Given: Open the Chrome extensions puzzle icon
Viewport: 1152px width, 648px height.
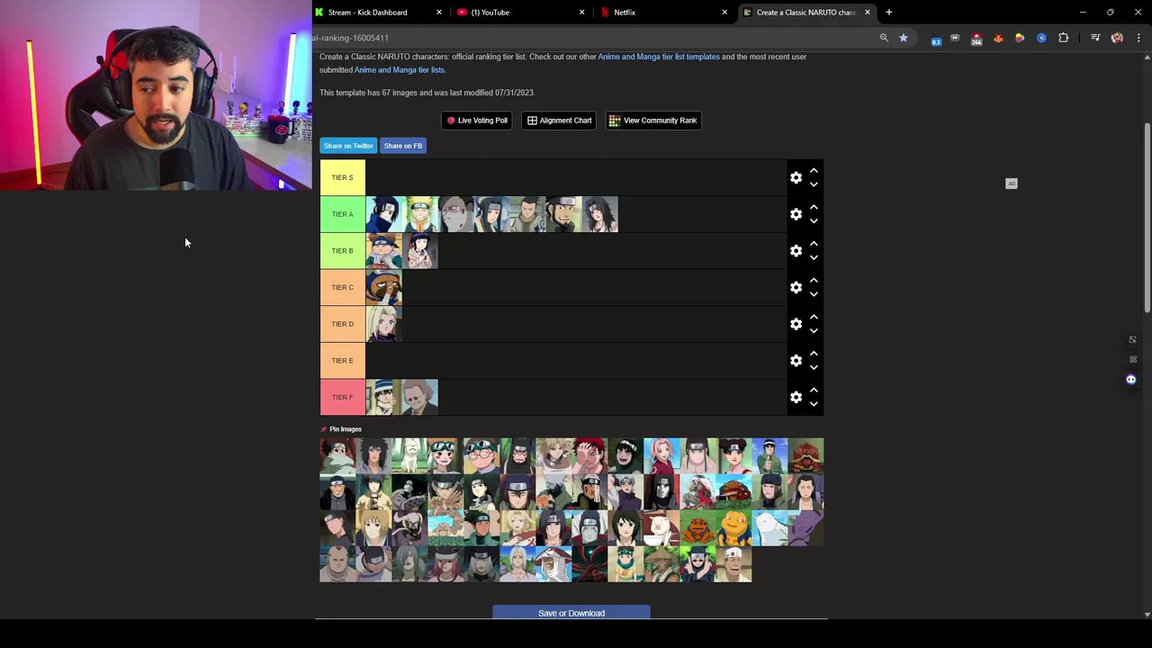Looking at the screenshot, I should (1064, 38).
